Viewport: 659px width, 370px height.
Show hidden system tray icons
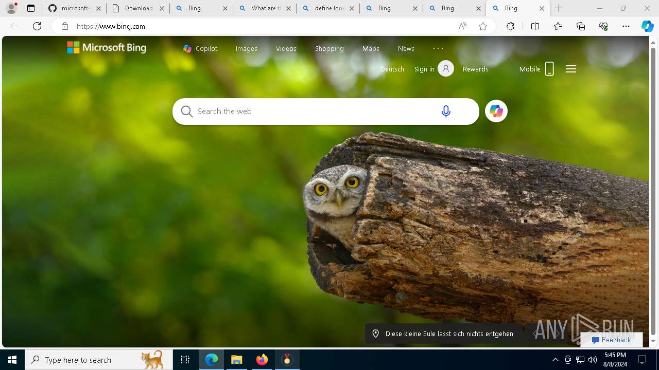click(x=555, y=360)
